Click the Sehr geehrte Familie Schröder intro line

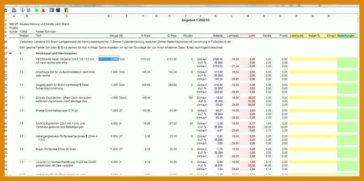(121, 47)
